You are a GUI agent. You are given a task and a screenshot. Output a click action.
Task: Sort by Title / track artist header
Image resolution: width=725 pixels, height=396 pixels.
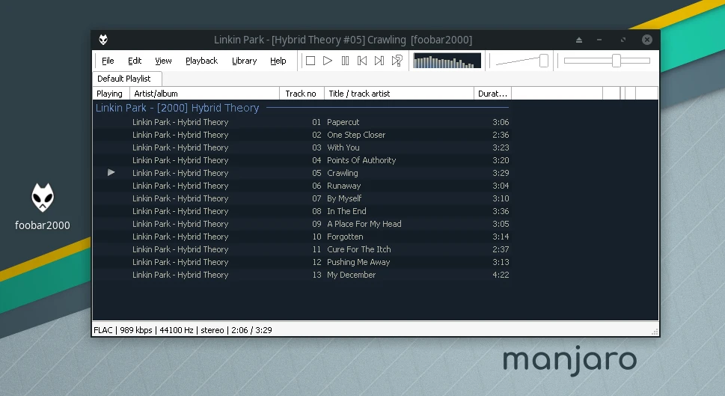click(399, 94)
